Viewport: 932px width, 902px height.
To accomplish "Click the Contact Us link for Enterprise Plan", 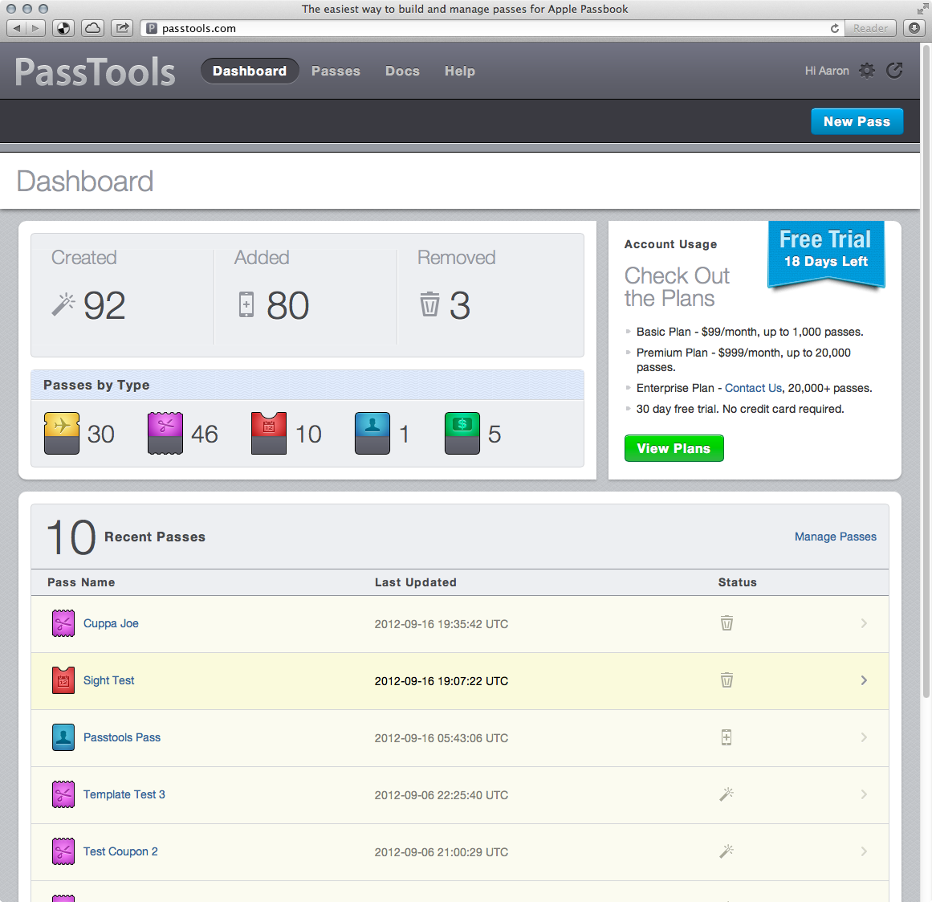I will pos(753,388).
